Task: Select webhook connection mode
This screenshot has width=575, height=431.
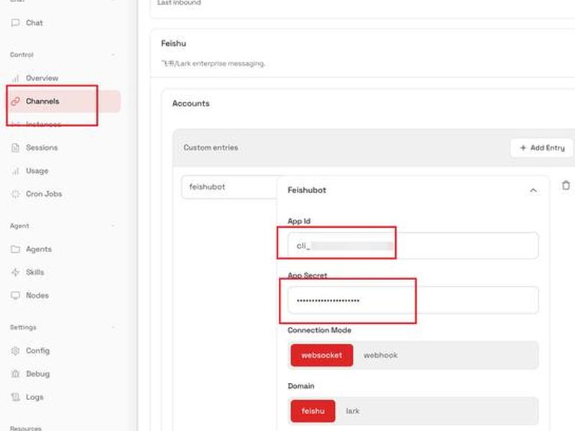Action: click(x=380, y=355)
